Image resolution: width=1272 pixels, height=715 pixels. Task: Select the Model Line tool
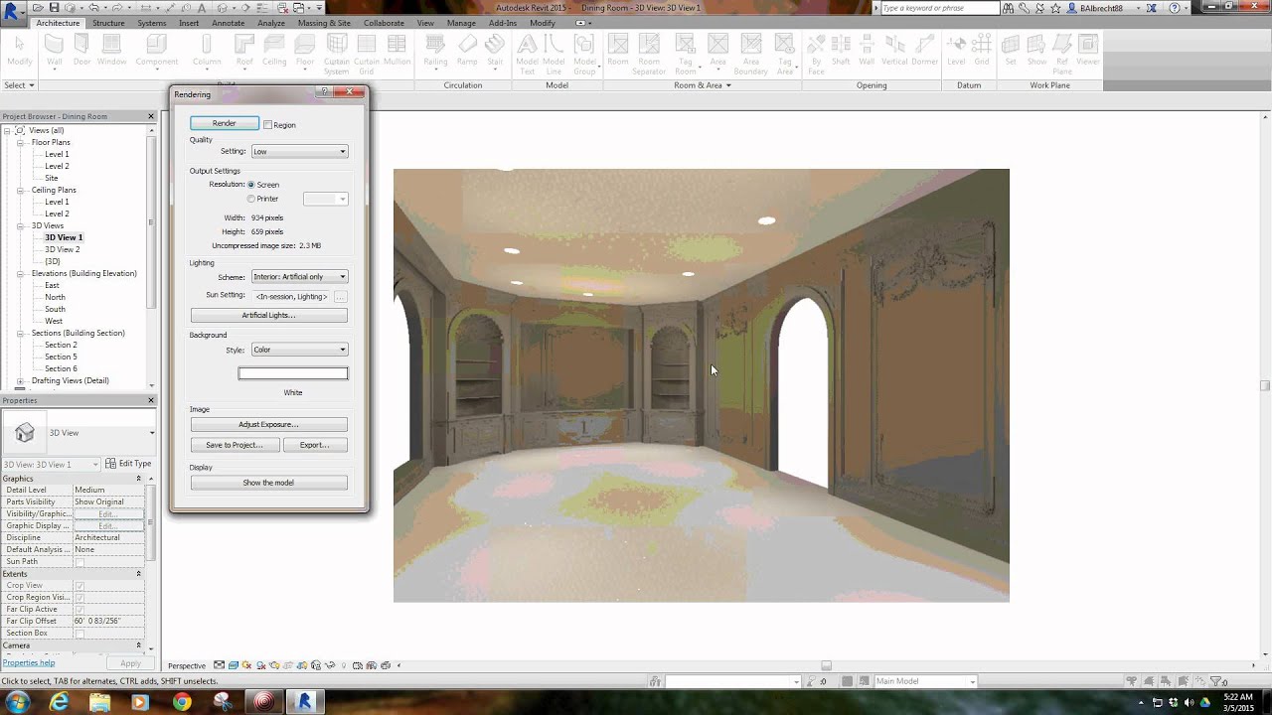click(x=555, y=54)
